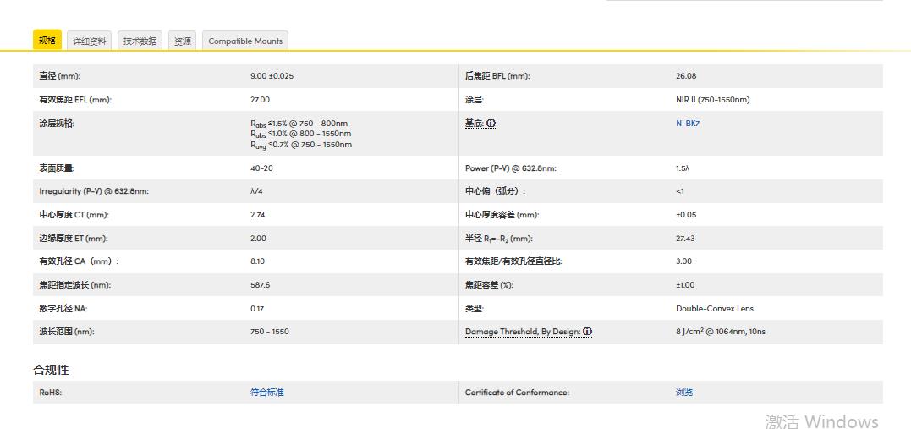The height and width of the screenshot is (429, 911).
Task: Click 浏览 for Certificate of Conformance
Action: pos(684,393)
